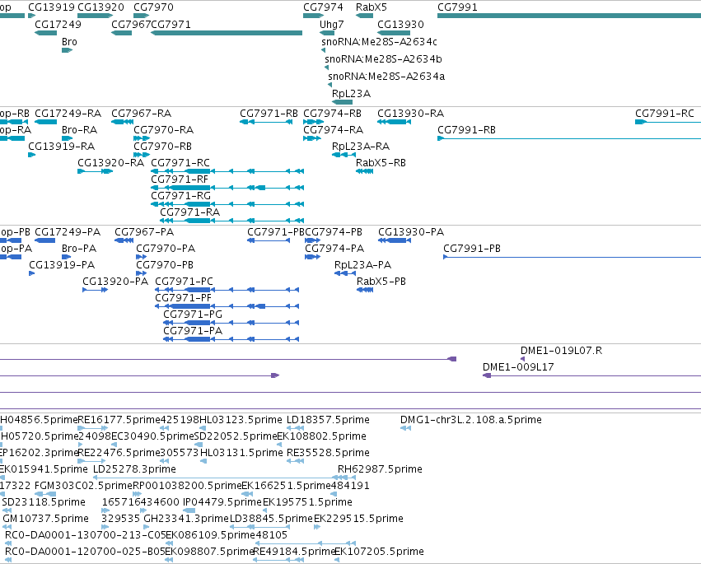Click the CG7991-PB protein line
701x564 pixels.
[572, 257]
